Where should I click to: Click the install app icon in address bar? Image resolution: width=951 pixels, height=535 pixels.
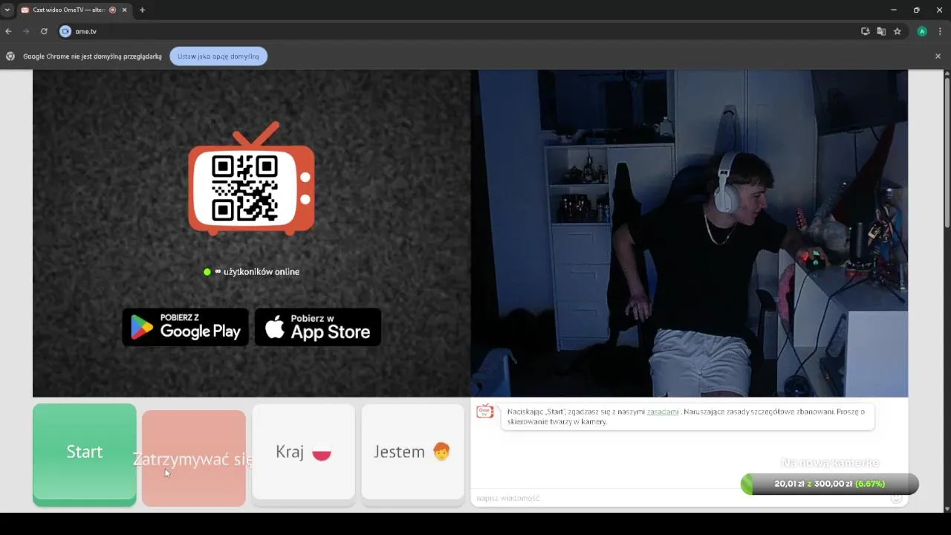click(x=865, y=31)
